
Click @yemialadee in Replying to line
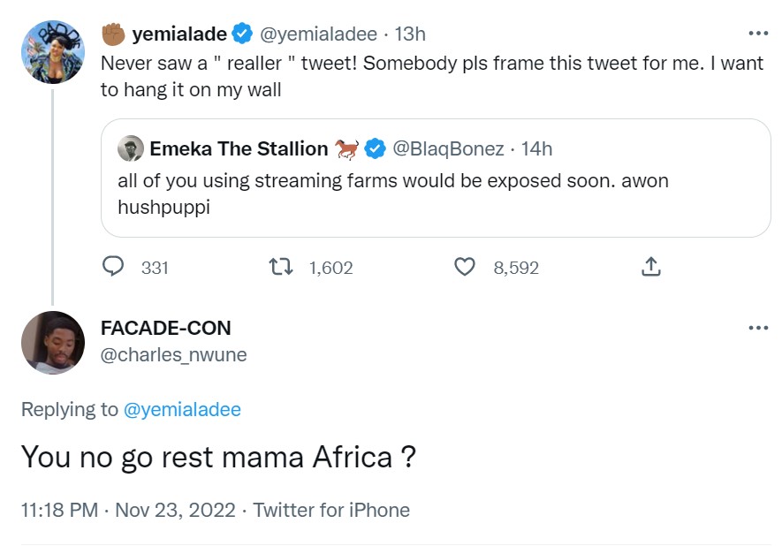[182, 409]
